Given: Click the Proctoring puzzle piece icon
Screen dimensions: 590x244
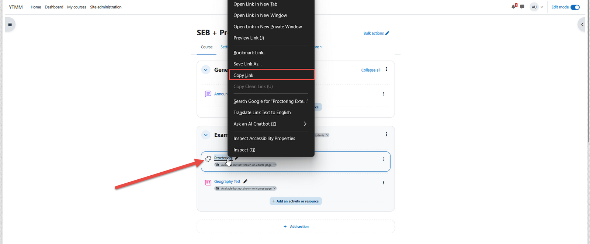Looking at the screenshot, I should coord(208,159).
